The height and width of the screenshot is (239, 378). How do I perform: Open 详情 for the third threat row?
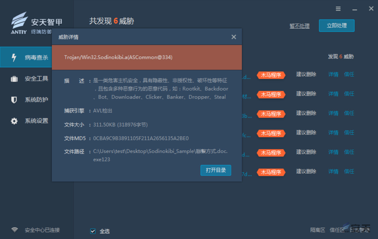[333, 113]
